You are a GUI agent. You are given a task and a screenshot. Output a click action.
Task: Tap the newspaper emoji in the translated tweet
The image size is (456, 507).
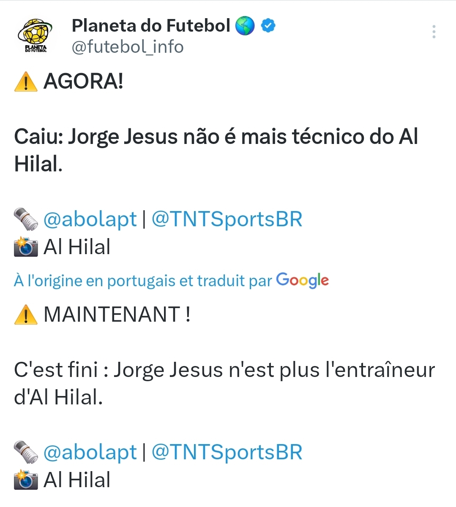tap(26, 453)
